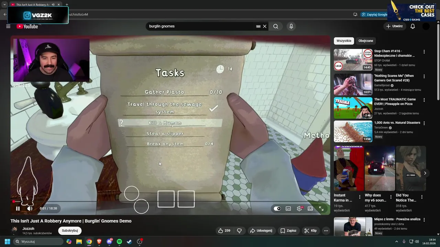This screenshot has height=247, width=440.
Task: Open the YouTube hamburger guide menu
Action: pos(8,26)
